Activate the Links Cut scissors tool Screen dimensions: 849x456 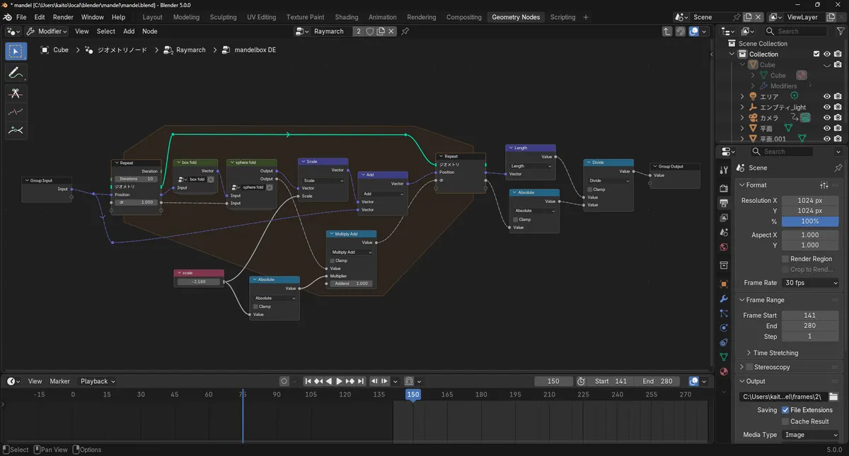pyautogui.click(x=16, y=93)
